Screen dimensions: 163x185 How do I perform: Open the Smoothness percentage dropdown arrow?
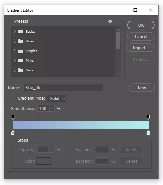click(52, 109)
